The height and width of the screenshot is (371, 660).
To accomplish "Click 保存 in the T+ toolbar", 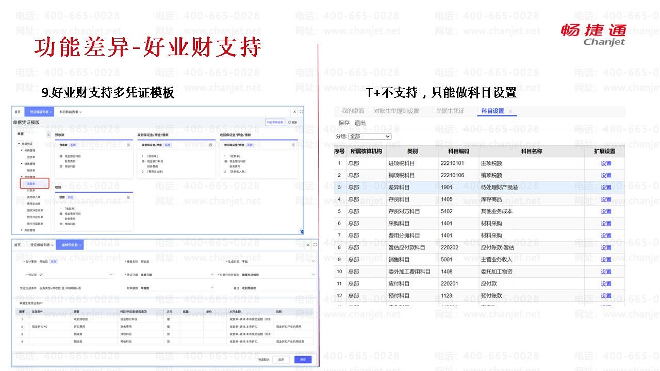I will [344, 123].
